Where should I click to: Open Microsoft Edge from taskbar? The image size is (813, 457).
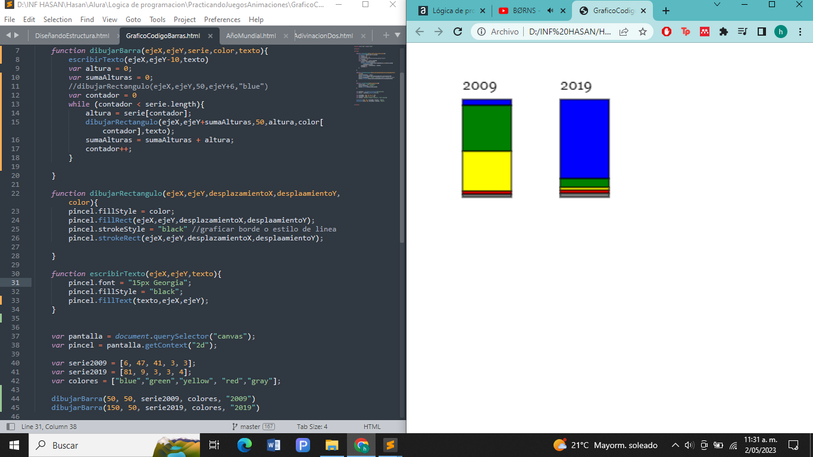[x=245, y=445]
